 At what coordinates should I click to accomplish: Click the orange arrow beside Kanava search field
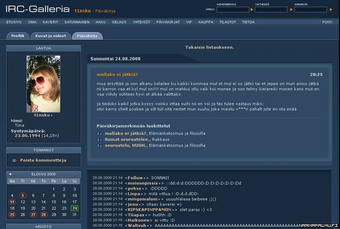pyautogui.click(x=331, y=10)
